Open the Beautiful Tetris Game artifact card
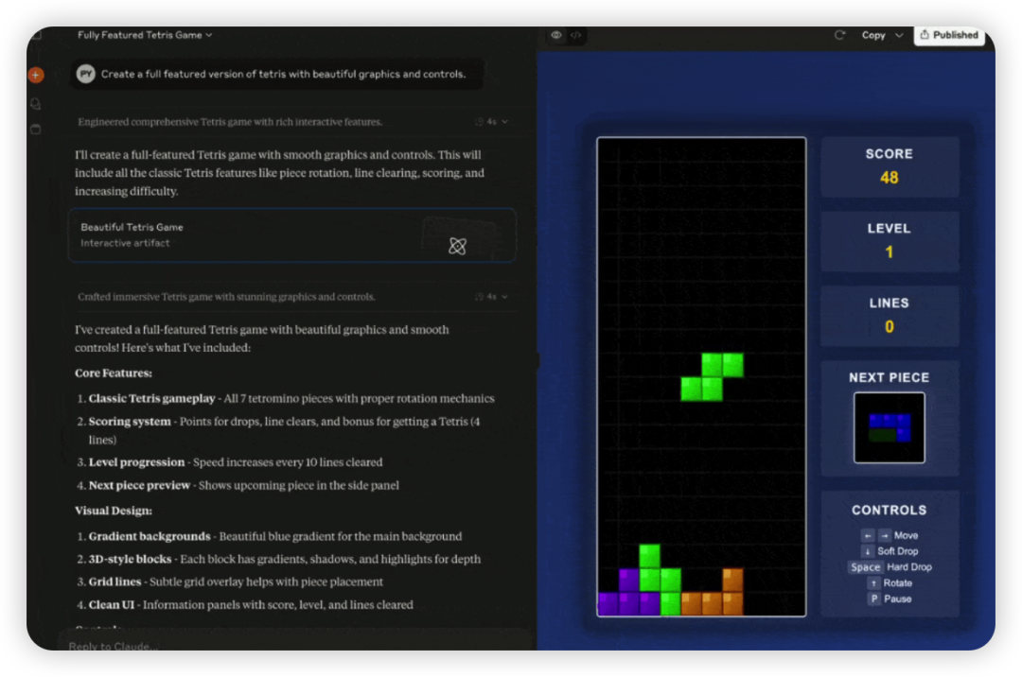Screen dimensions: 1022x677 [292, 235]
